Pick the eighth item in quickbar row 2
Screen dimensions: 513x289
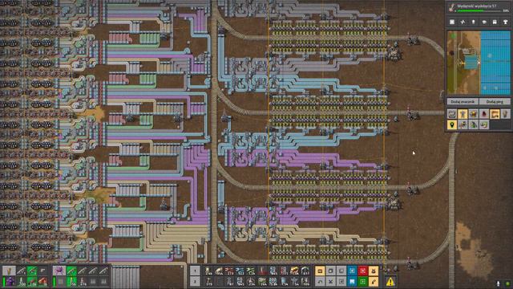(284, 281)
